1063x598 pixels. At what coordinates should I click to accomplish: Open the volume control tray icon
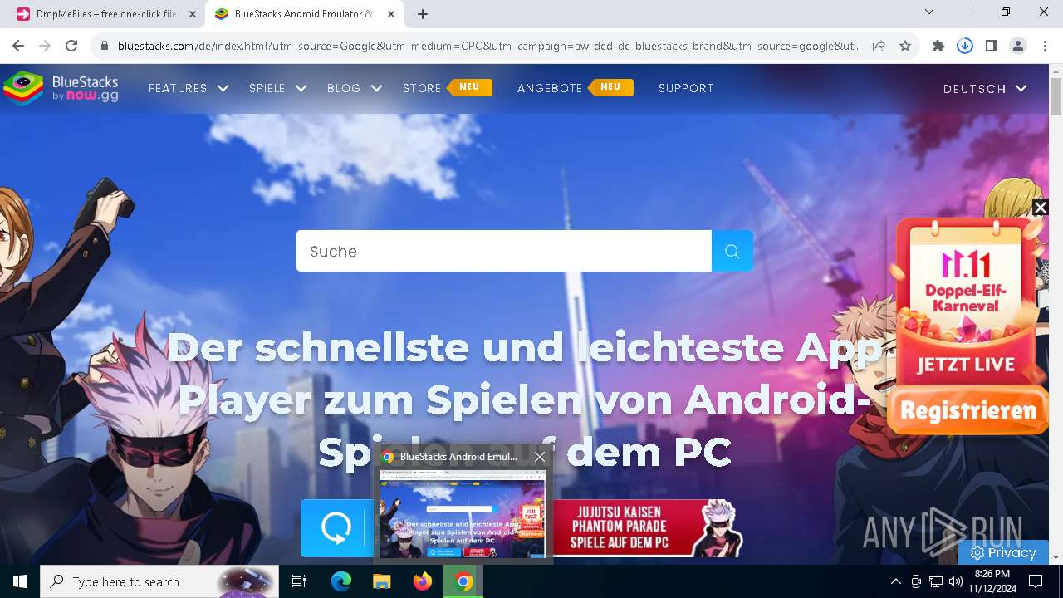coord(955,581)
